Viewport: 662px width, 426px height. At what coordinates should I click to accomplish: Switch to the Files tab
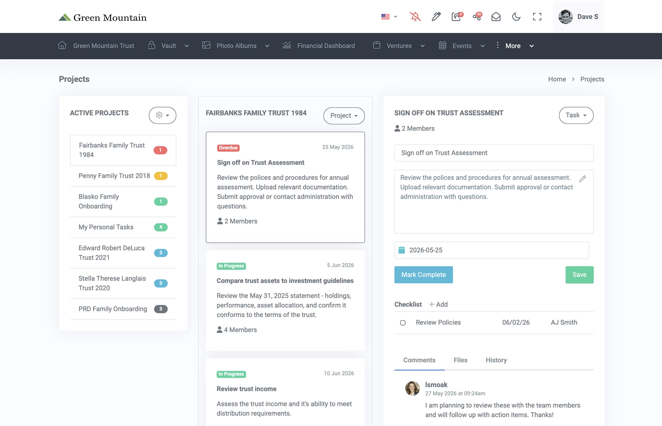point(461,360)
